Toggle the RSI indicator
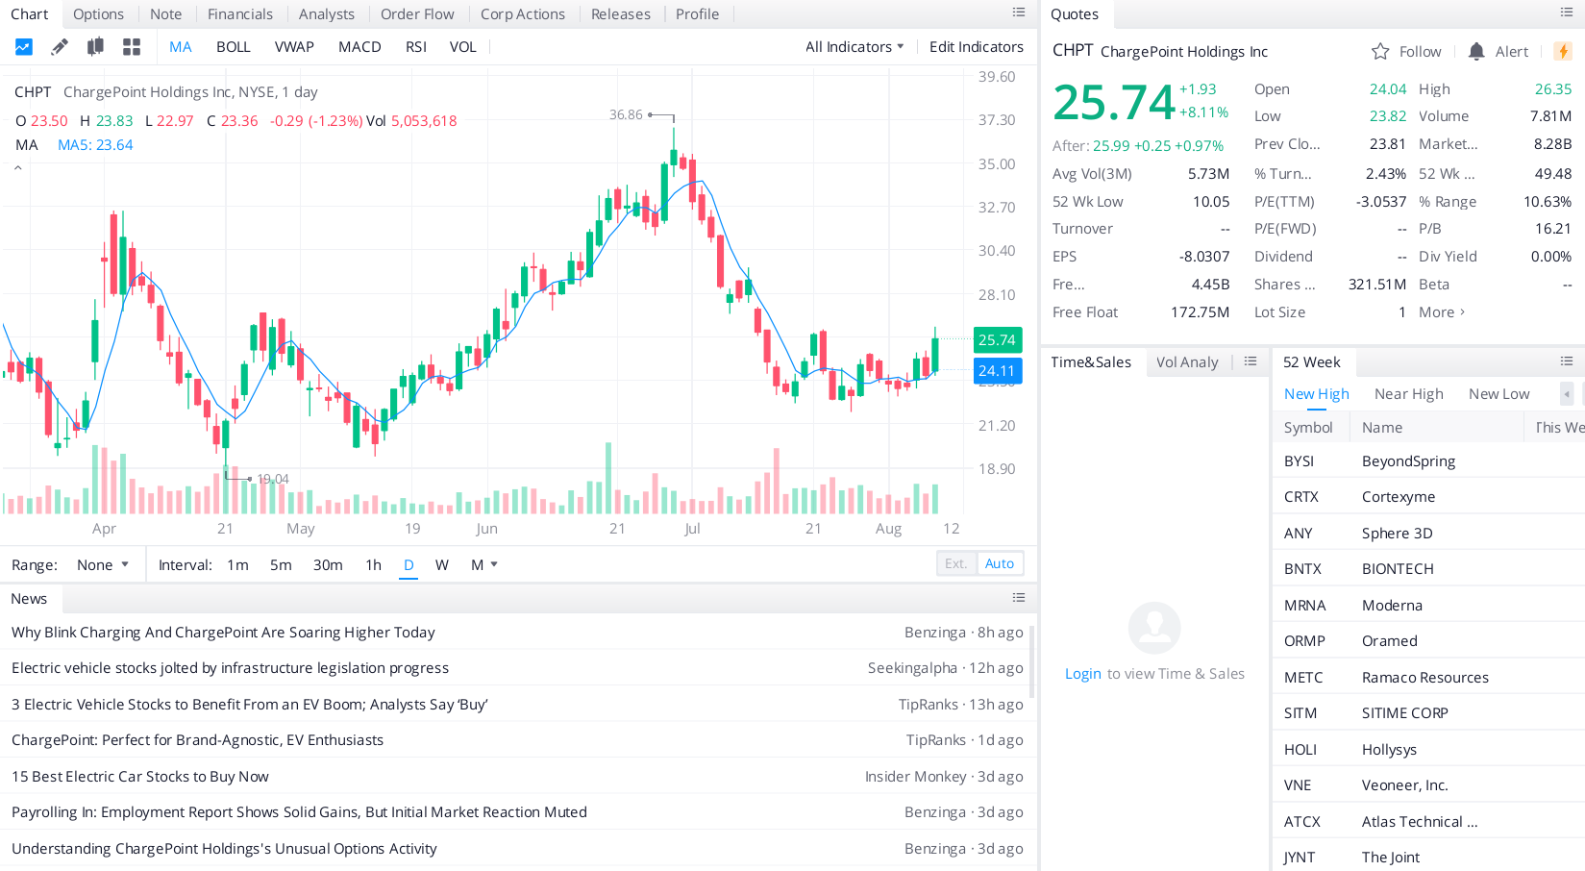Screen dimensions: 1585x871 416,47
